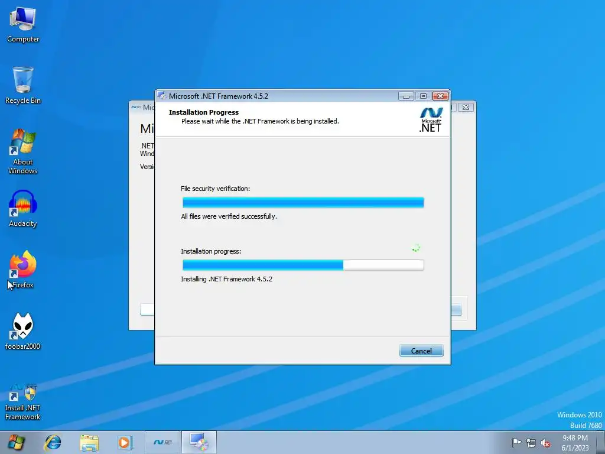Click the "Installation Progress" heading
Screen dimensions: 605x454
204,112
